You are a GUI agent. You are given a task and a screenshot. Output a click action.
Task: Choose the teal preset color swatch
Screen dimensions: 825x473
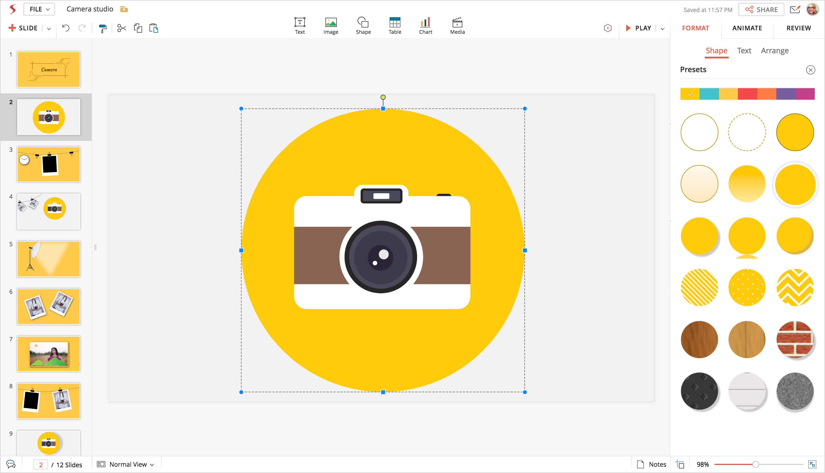tap(709, 94)
